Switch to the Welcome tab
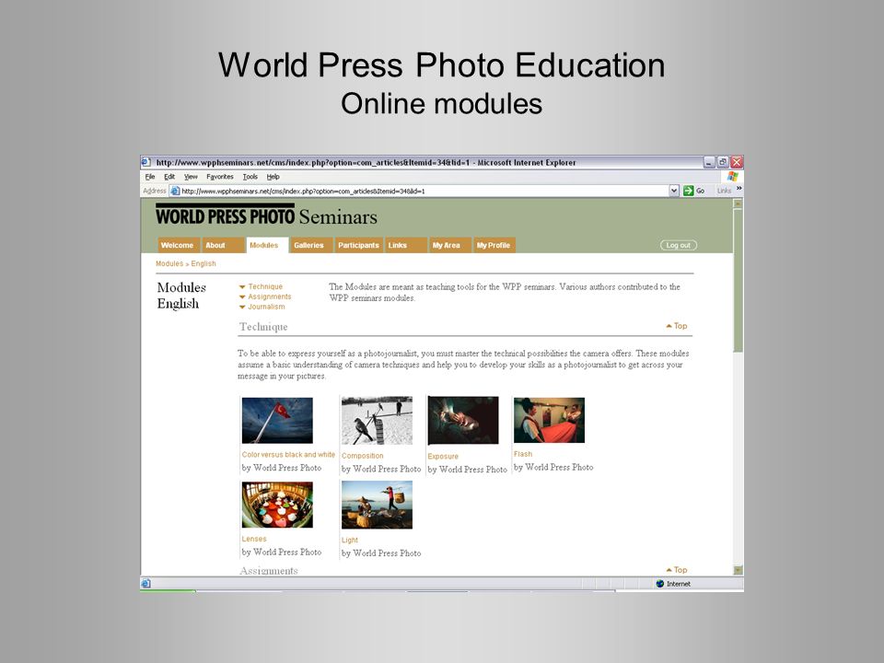 pos(179,245)
